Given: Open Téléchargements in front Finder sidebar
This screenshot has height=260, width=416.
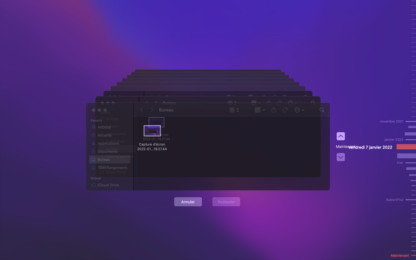Looking at the screenshot, I should pos(109,168).
